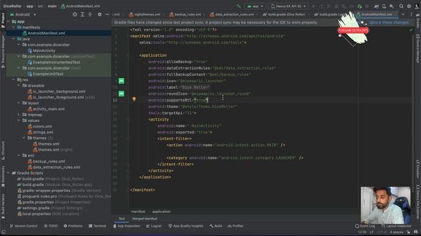Image resolution: width=421 pixels, height=236 pixels.
Task: Open the Logcat tool window
Action: pos(154,226)
